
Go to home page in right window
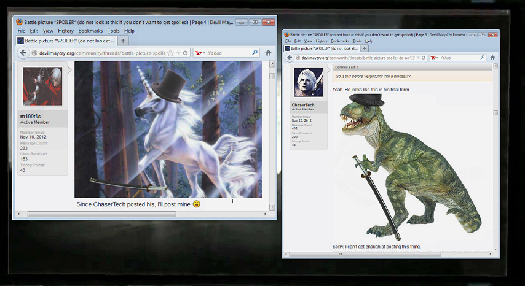coord(492,58)
